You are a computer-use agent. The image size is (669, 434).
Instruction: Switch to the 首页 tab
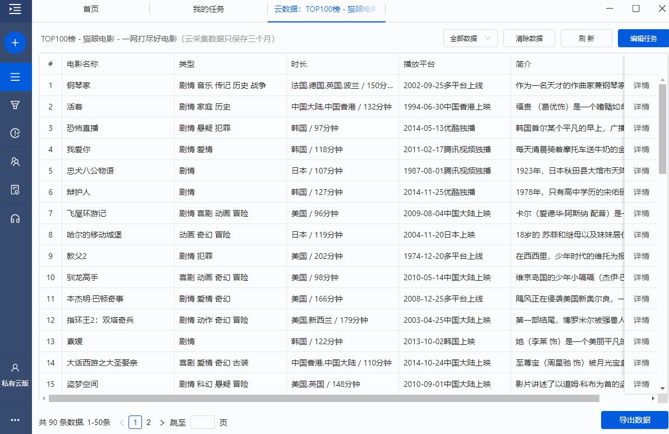tap(91, 9)
